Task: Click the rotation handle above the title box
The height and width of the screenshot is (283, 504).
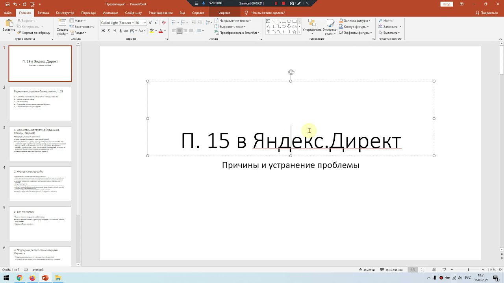Action: (291, 72)
